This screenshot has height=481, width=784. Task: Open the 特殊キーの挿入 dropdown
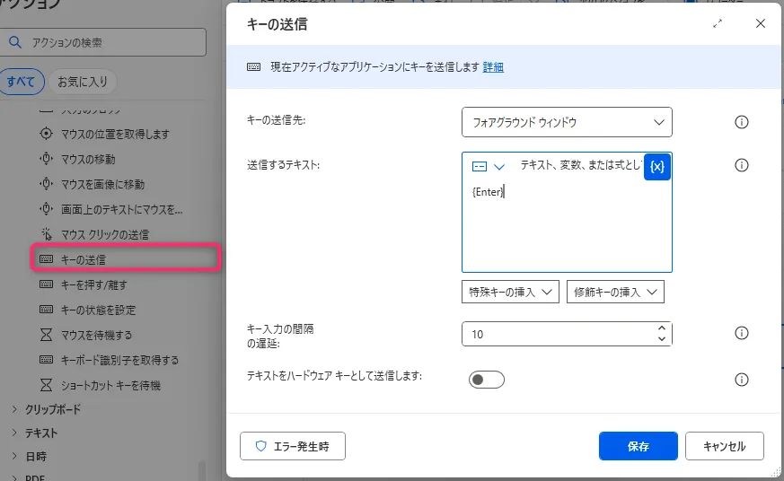click(510, 292)
